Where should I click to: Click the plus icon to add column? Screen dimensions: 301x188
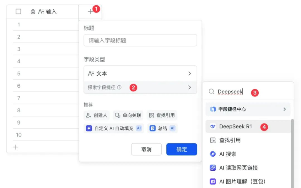tap(90, 12)
